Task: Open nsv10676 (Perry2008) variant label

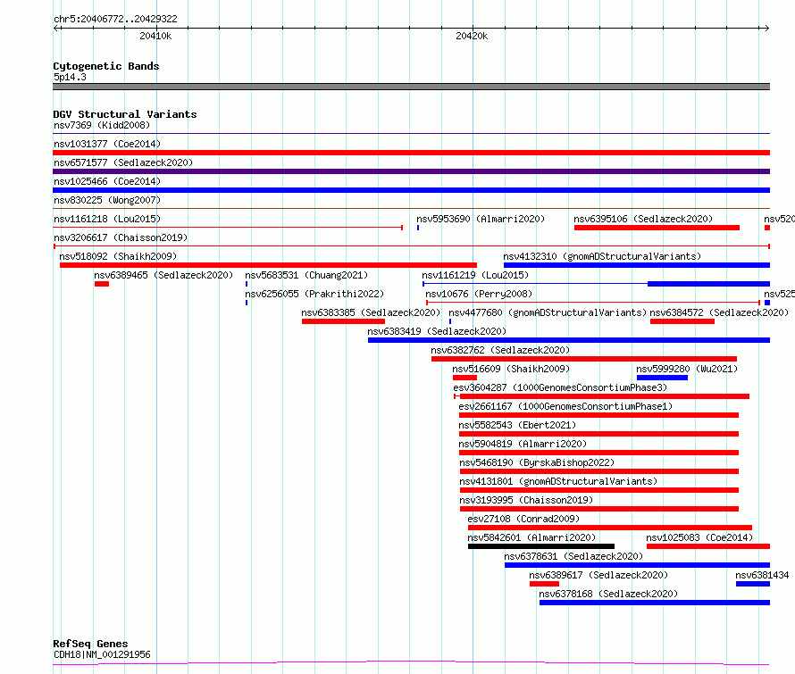Action: (x=479, y=294)
